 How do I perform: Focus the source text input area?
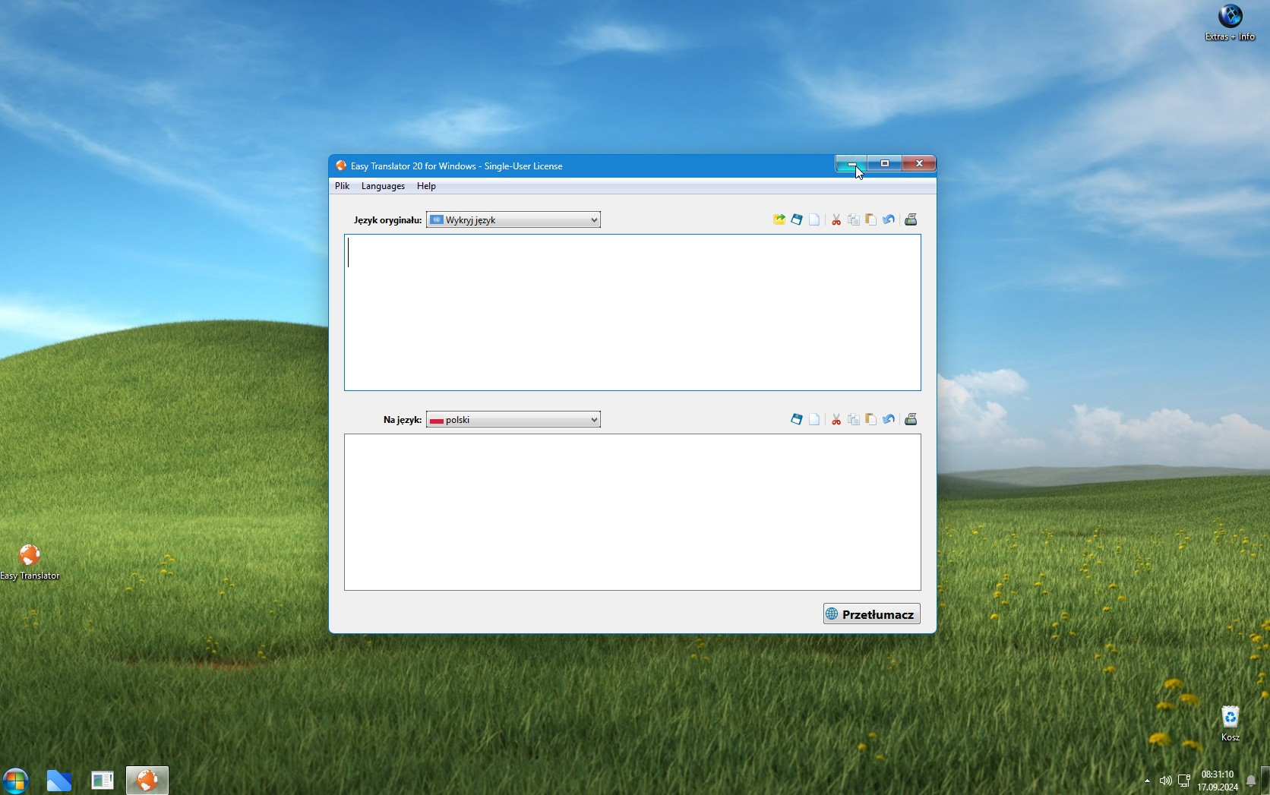pyautogui.click(x=633, y=313)
